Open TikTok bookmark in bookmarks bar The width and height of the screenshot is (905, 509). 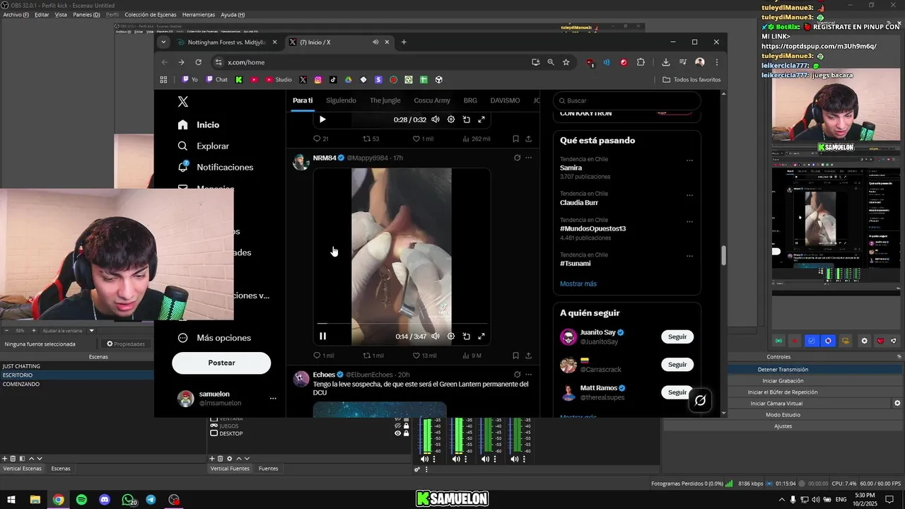tap(333, 80)
